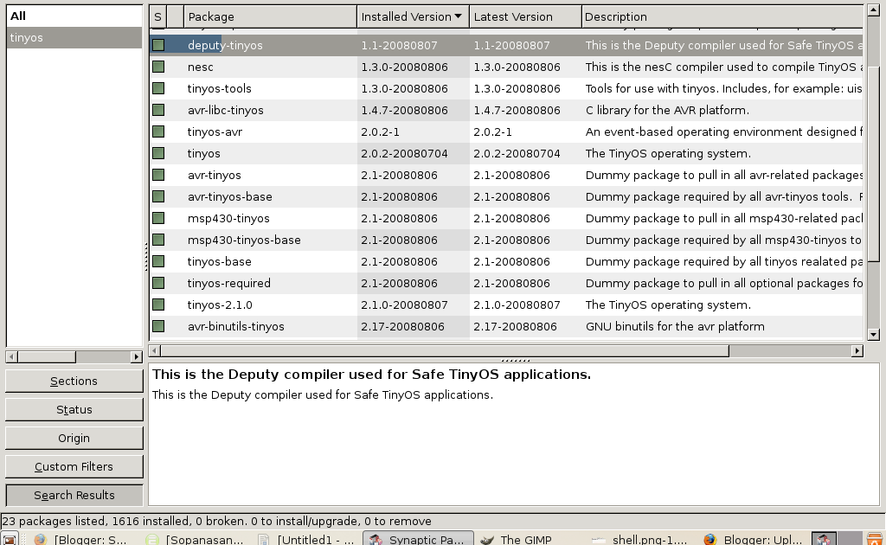Image resolution: width=886 pixels, height=545 pixels.
Task: Toggle status box for avr-libc-tinyos package
Action: 158,110
